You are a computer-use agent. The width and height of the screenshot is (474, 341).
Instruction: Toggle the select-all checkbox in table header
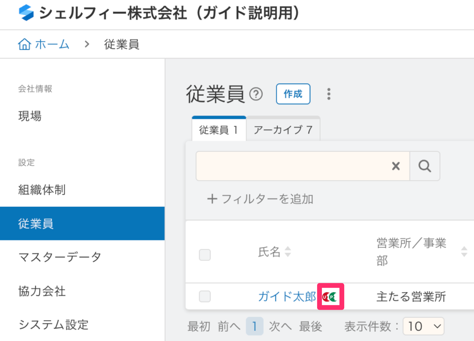pos(205,255)
